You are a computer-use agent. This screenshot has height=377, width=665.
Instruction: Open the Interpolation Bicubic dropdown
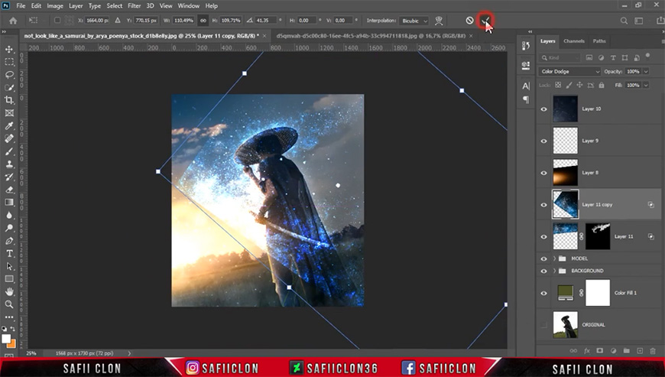click(x=414, y=21)
